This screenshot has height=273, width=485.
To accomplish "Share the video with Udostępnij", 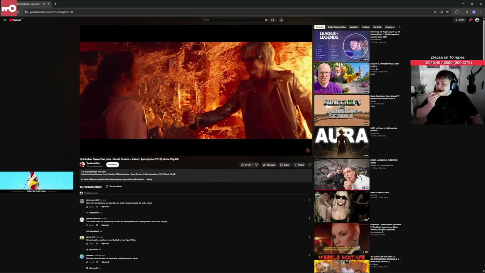I will tap(269, 165).
